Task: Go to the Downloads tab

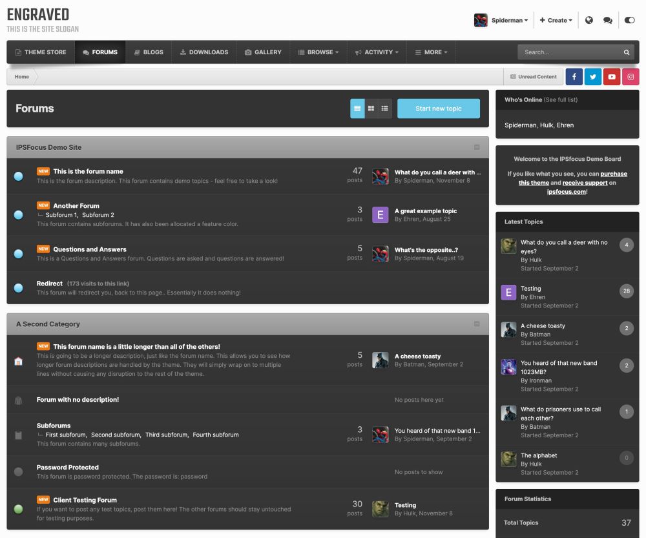Action: coord(204,52)
